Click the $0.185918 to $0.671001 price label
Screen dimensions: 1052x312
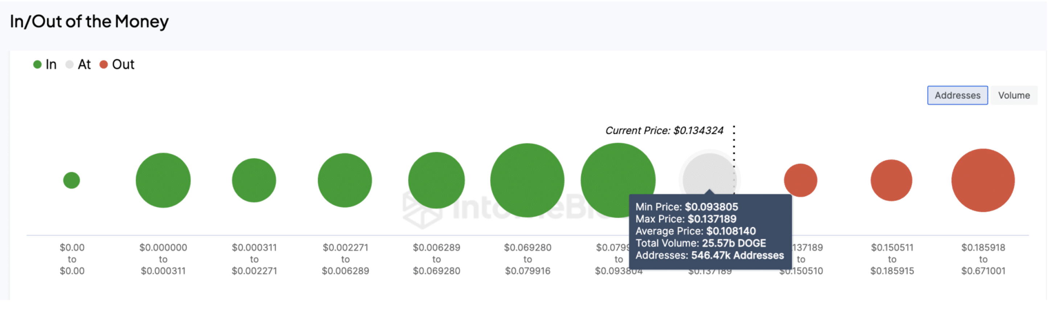[983, 259]
